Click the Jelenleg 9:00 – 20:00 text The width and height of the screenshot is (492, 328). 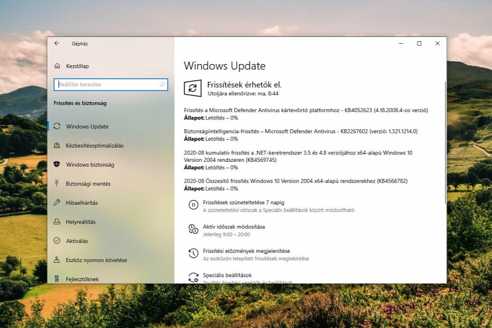(x=226, y=234)
